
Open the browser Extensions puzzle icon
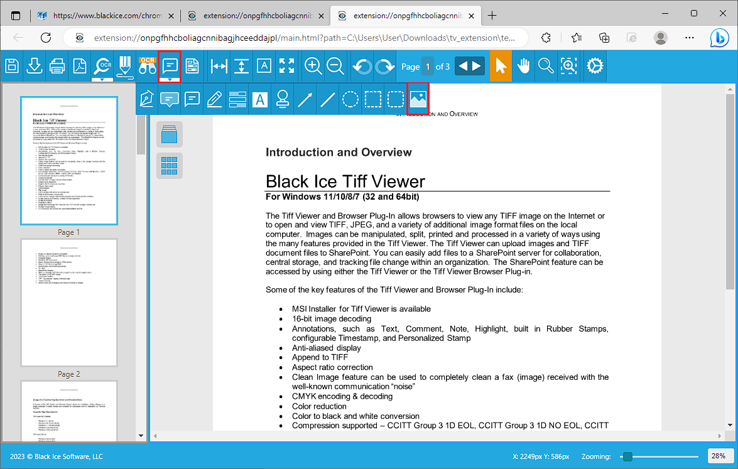pyautogui.click(x=546, y=38)
